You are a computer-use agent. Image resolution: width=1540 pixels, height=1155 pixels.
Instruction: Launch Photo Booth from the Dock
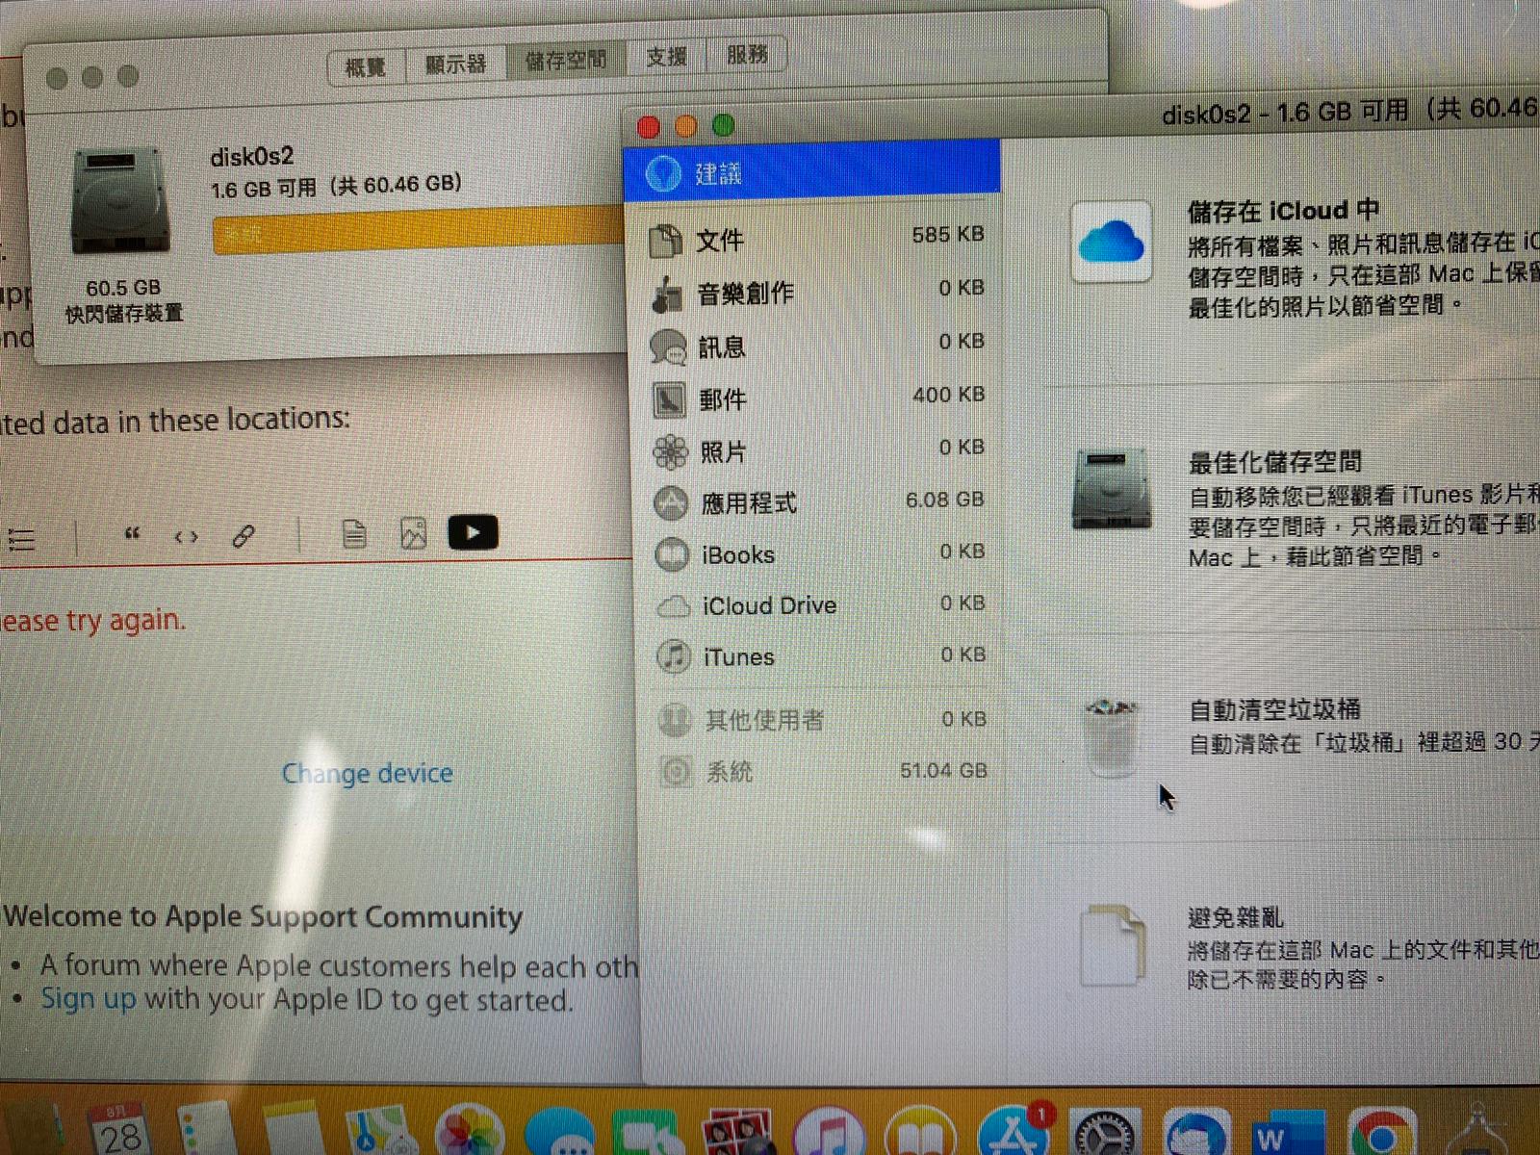[738, 1132]
